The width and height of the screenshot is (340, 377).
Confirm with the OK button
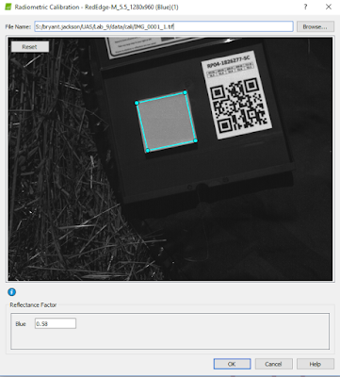pyautogui.click(x=232, y=364)
